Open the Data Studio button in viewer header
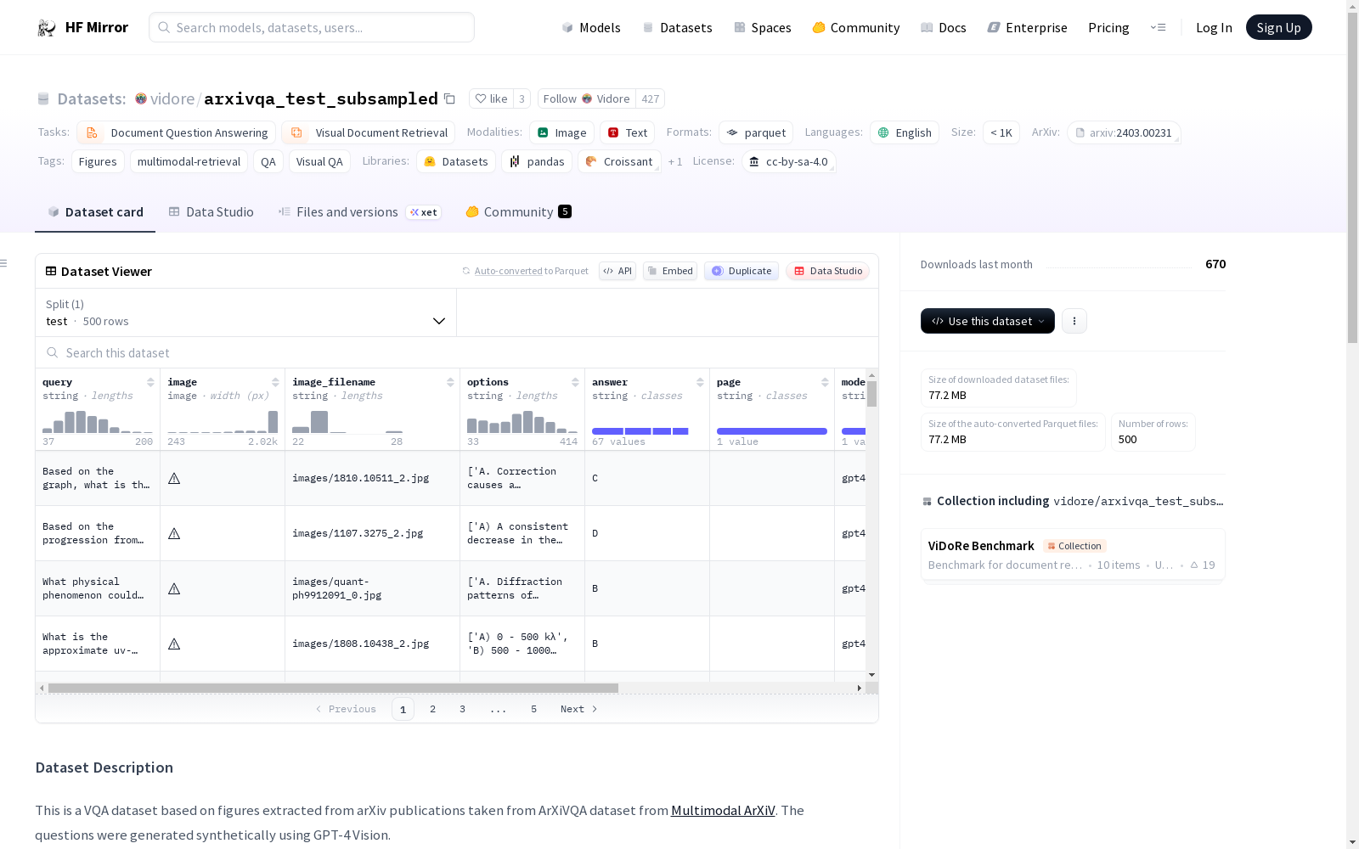The image size is (1359, 849). coord(828,272)
